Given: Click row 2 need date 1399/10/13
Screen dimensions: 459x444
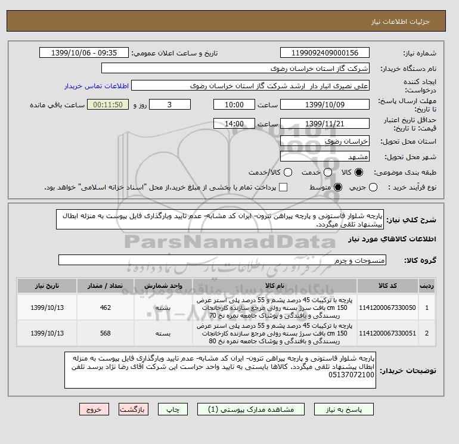Looking at the screenshot, I should pyautogui.click(x=47, y=333).
